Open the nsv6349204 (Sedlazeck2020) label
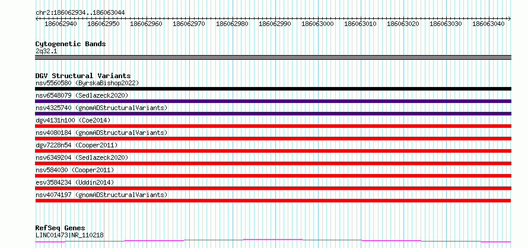The image size is (528, 248). pos(82,157)
